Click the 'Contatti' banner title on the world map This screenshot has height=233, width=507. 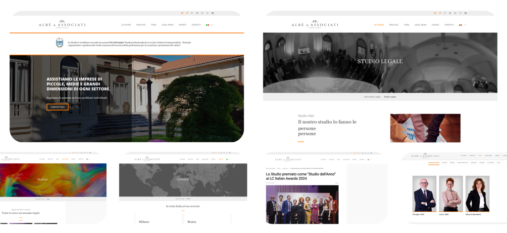183,179
